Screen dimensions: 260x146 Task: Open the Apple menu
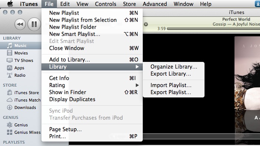[x=10, y=4]
